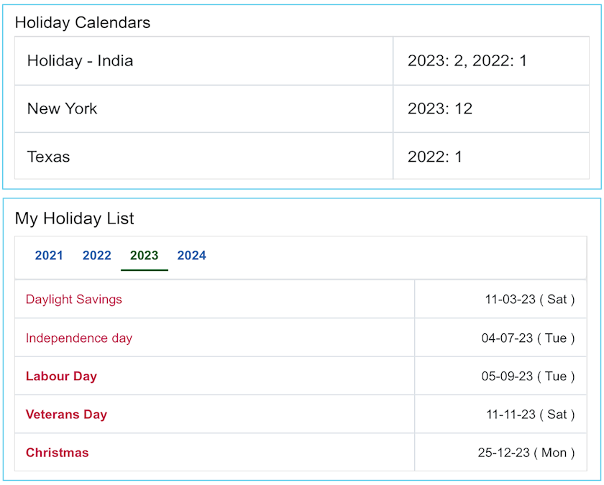Select the Christmas holiday entry
The image size is (604, 485).
(x=58, y=453)
